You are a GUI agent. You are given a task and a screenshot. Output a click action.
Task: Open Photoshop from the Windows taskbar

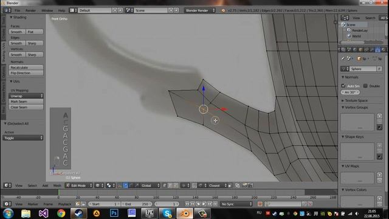click(x=114, y=213)
